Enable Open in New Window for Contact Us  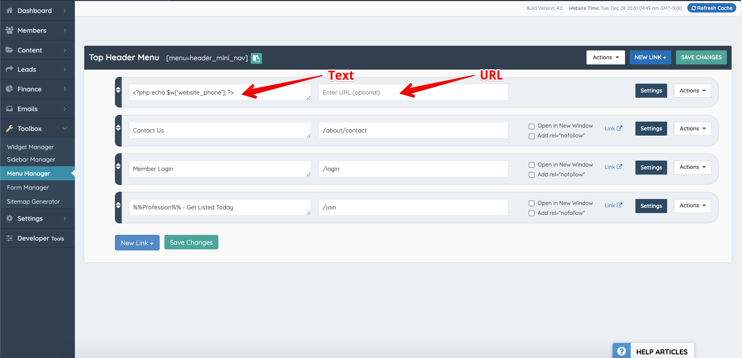531,126
